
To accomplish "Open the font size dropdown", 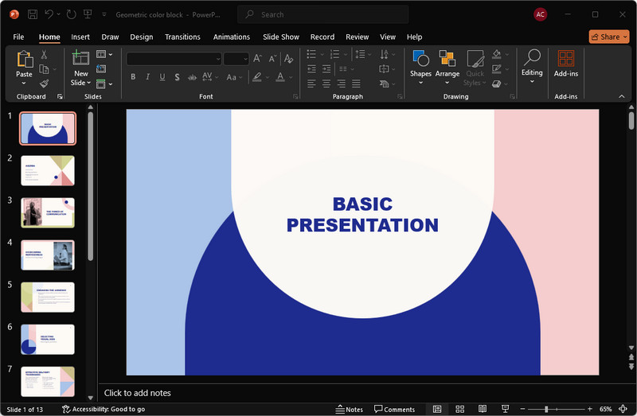I will coord(245,59).
